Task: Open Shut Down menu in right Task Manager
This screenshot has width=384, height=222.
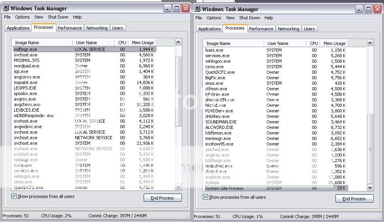Action: [249, 18]
